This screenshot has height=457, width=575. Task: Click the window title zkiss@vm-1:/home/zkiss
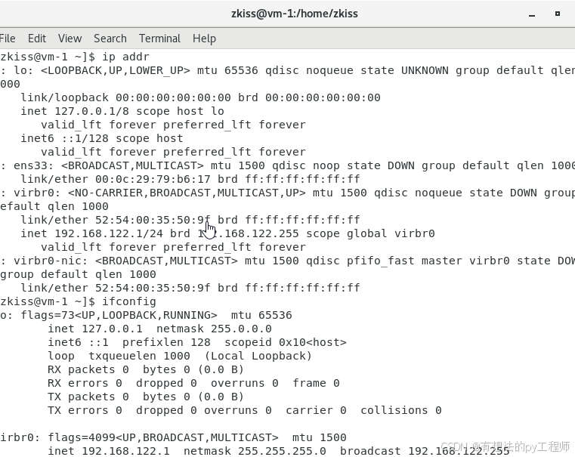coord(295,14)
